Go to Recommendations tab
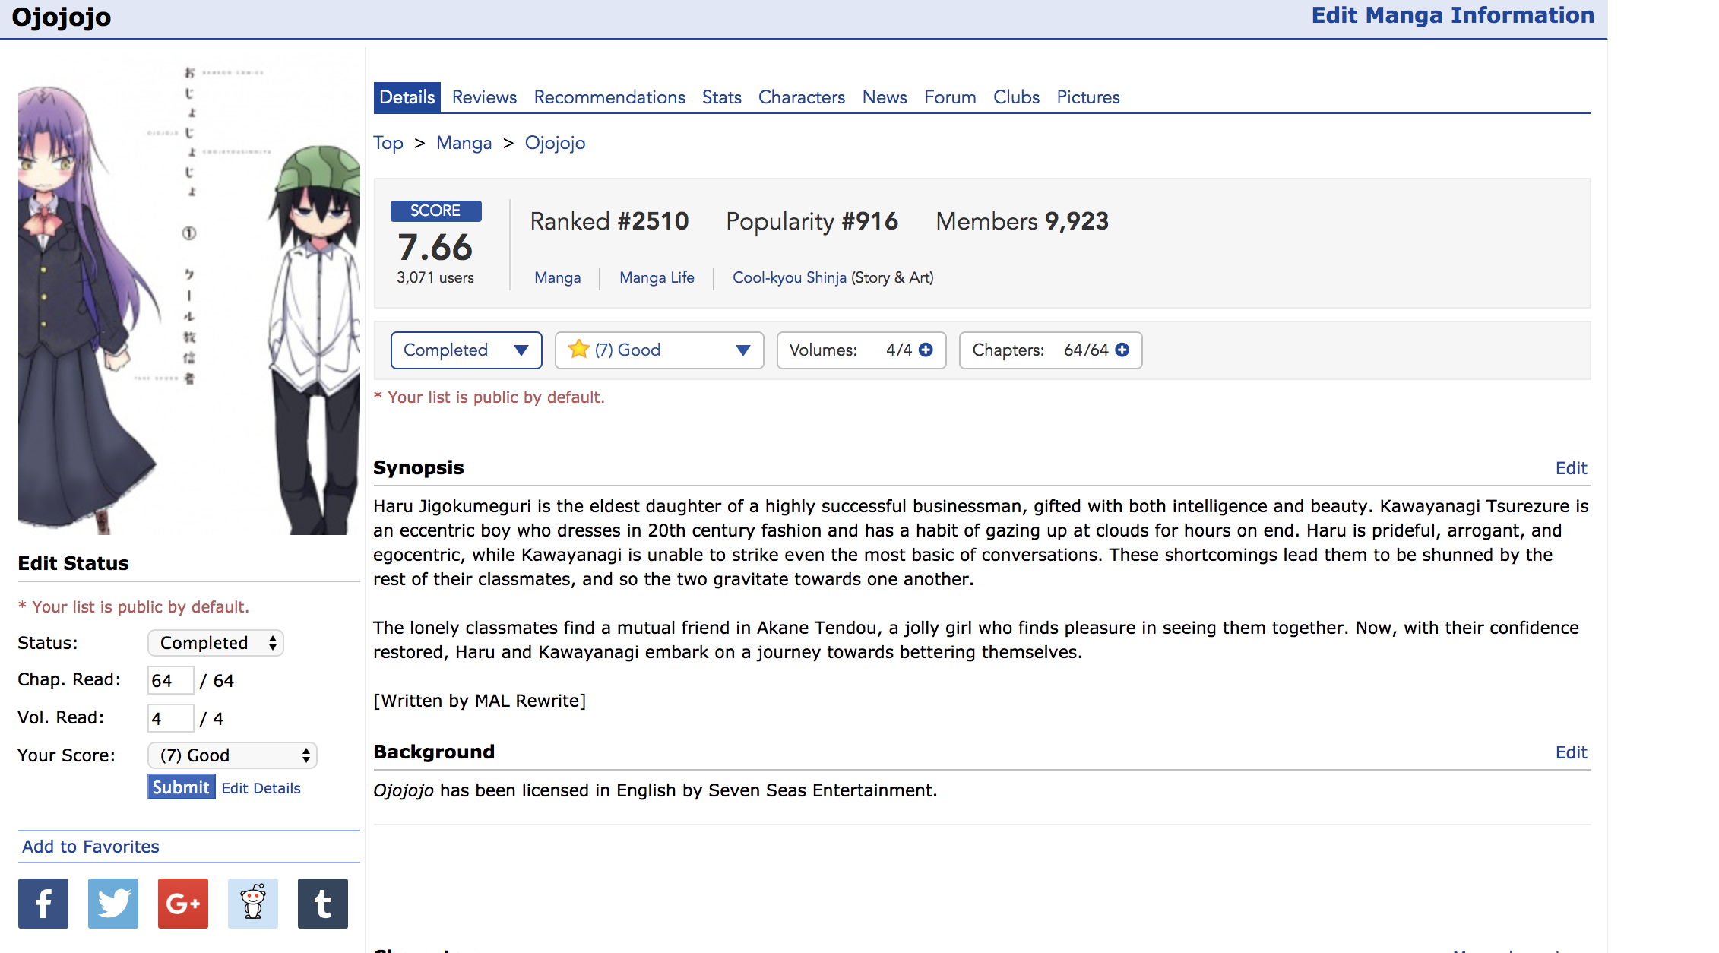 pos(609,97)
